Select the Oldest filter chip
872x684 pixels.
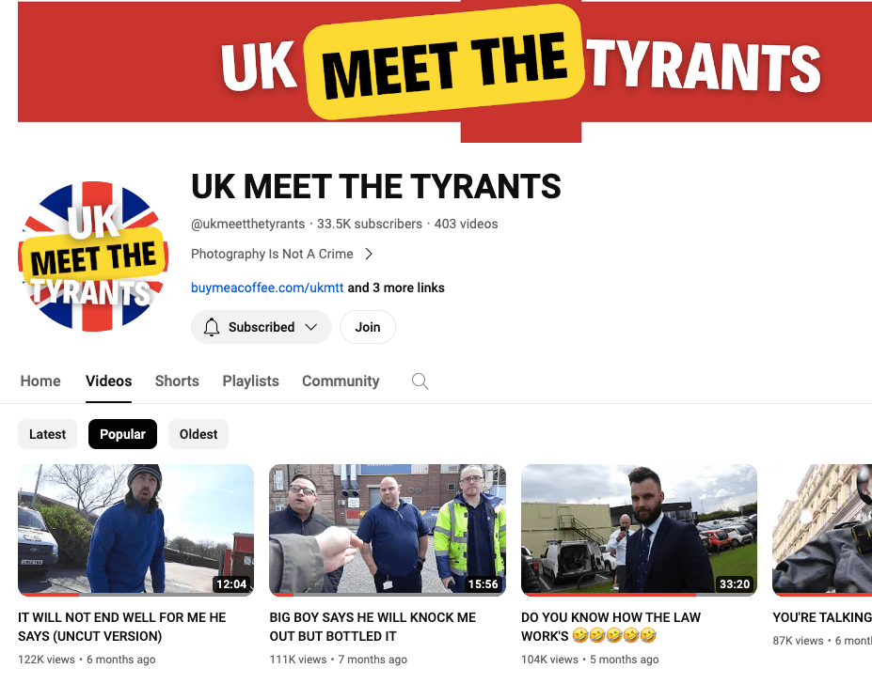coord(198,434)
